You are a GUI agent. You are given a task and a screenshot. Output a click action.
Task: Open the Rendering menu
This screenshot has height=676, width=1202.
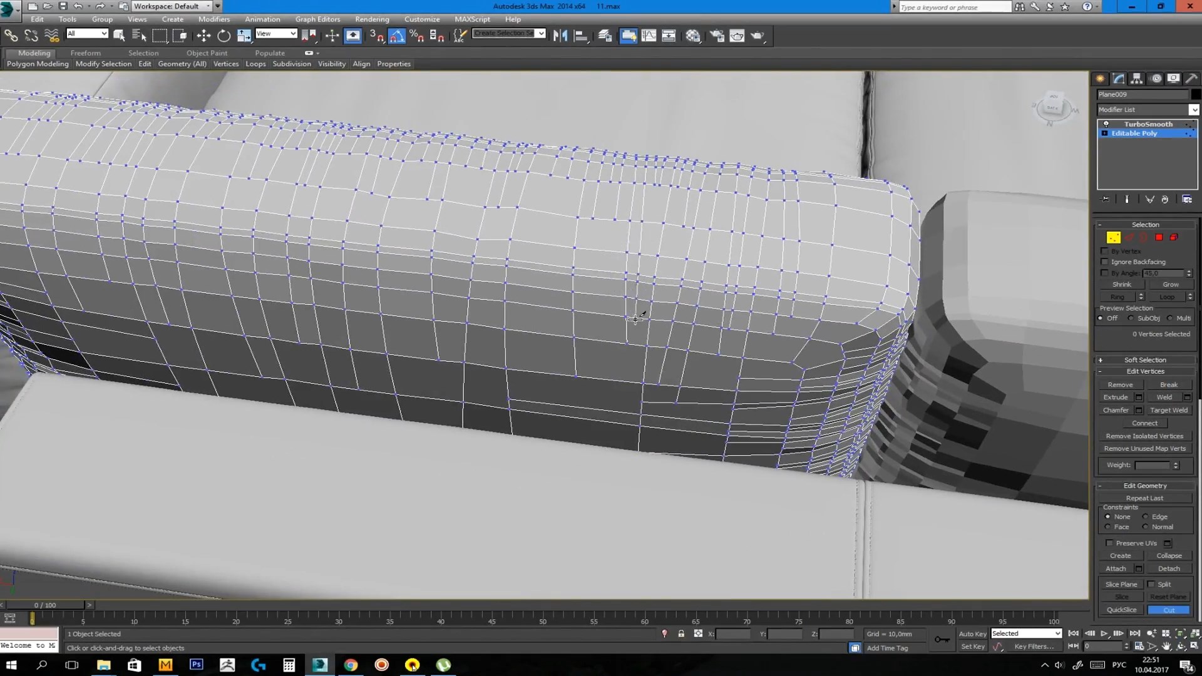coord(372,19)
